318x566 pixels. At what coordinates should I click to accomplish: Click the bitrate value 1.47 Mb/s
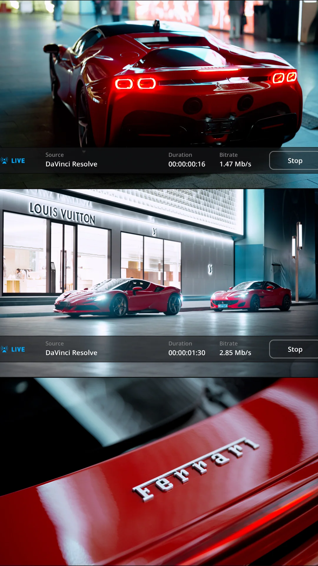click(235, 164)
